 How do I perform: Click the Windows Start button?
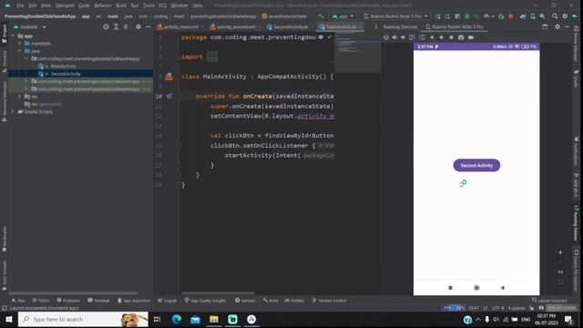coord(9,319)
